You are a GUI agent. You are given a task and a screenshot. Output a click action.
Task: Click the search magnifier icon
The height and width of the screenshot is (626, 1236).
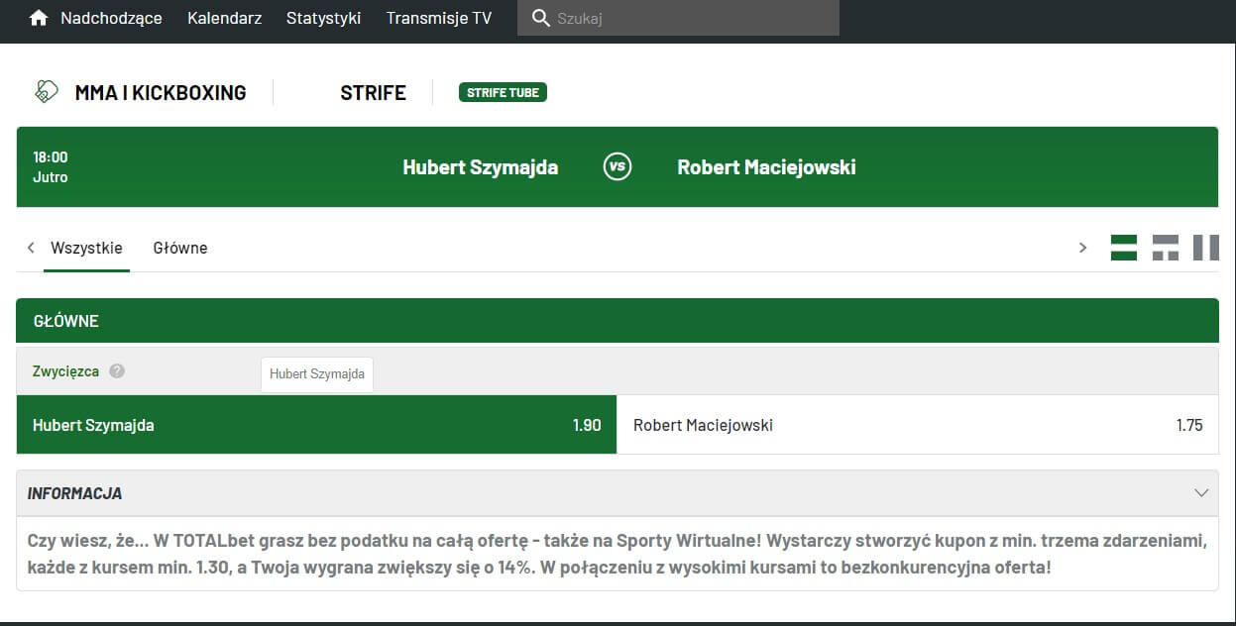540,18
